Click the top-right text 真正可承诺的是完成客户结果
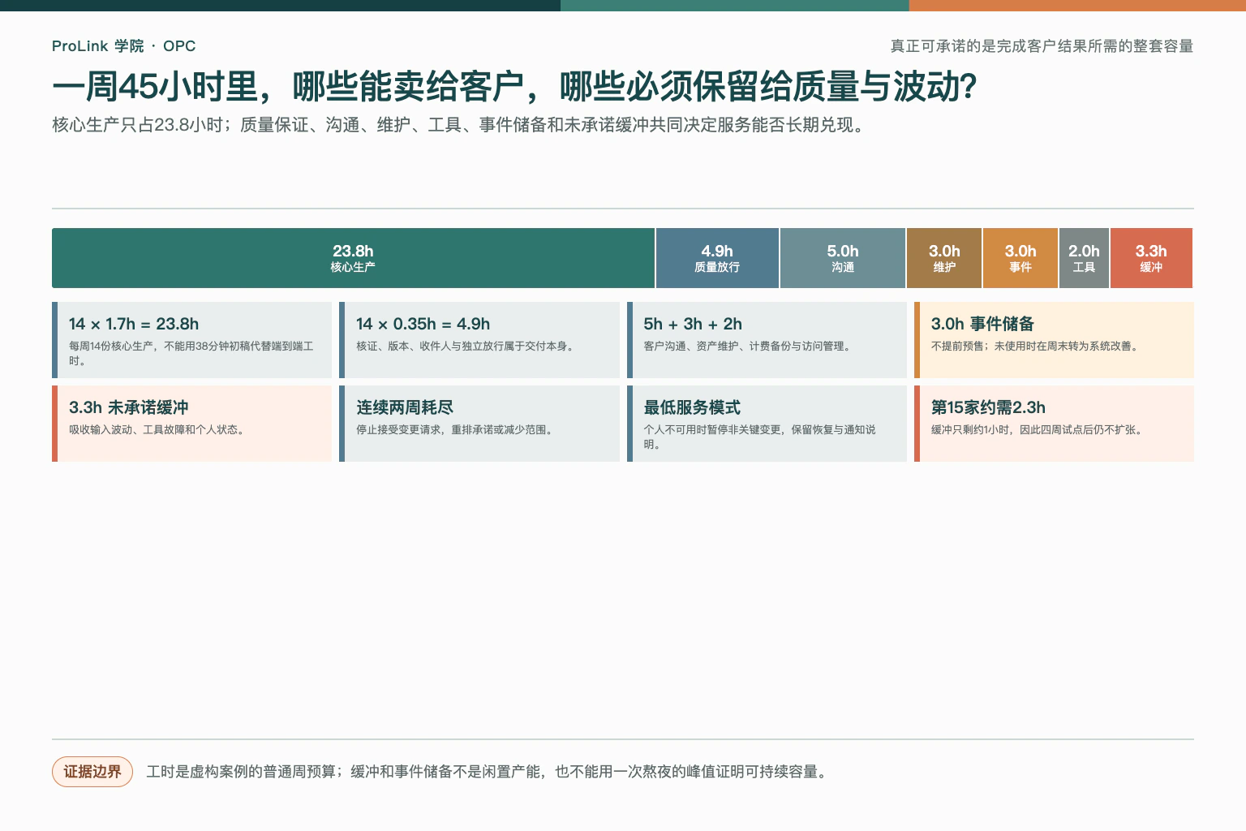The image size is (1246, 831). tap(1042, 46)
